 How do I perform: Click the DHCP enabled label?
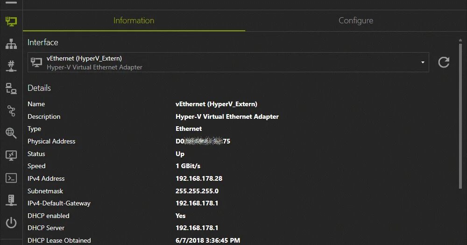[x=49, y=216]
